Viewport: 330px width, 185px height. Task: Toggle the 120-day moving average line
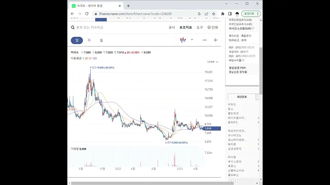[94, 59]
